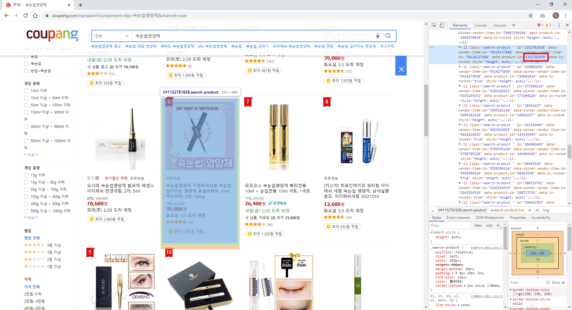Open DevTools customize three-dot menu

(559, 25)
